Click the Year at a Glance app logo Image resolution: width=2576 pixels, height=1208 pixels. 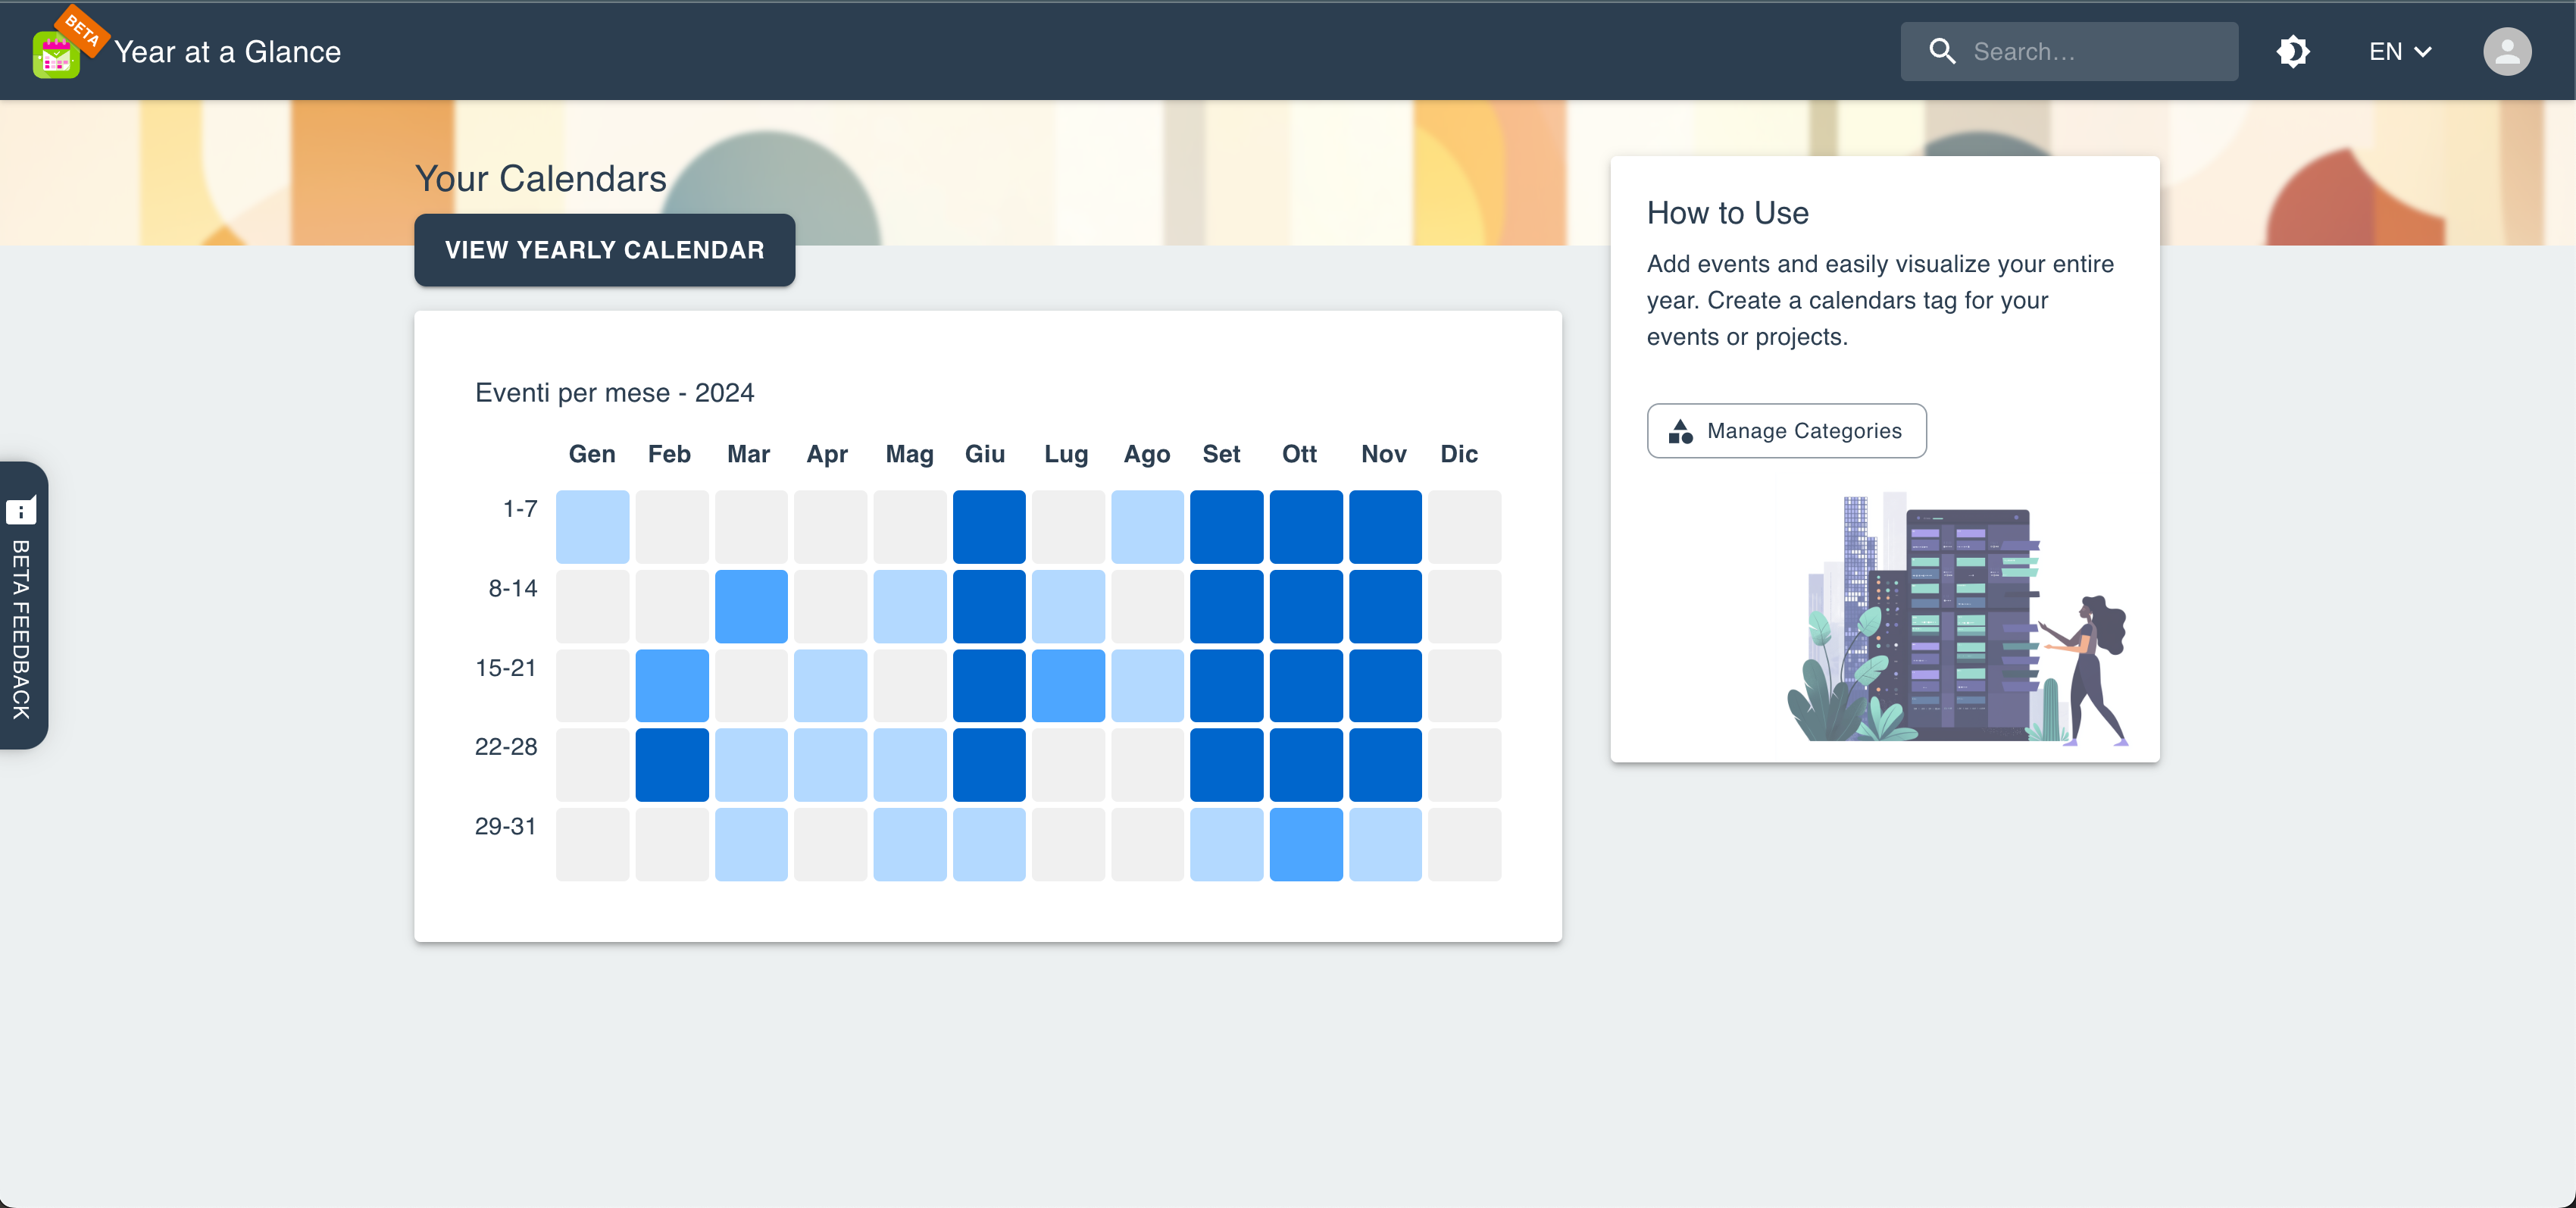coord(56,56)
